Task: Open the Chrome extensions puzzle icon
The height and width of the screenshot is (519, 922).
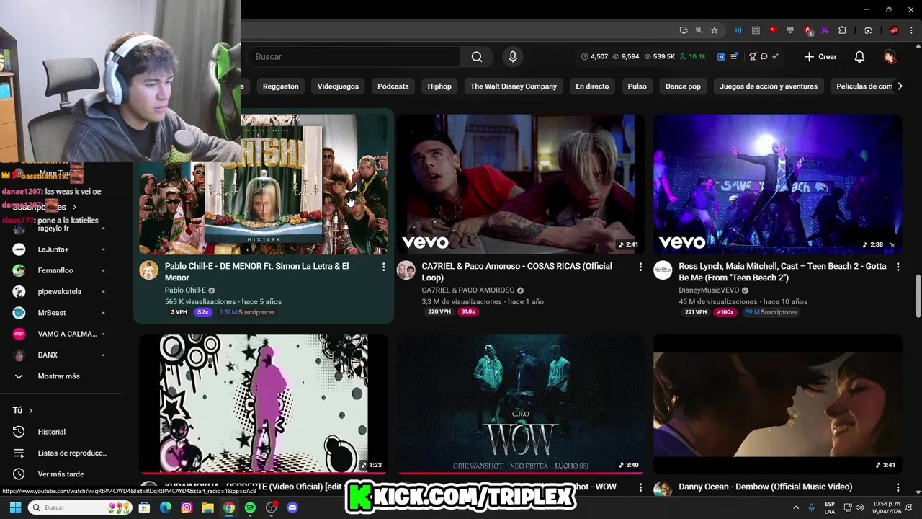Action: click(843, 30)
